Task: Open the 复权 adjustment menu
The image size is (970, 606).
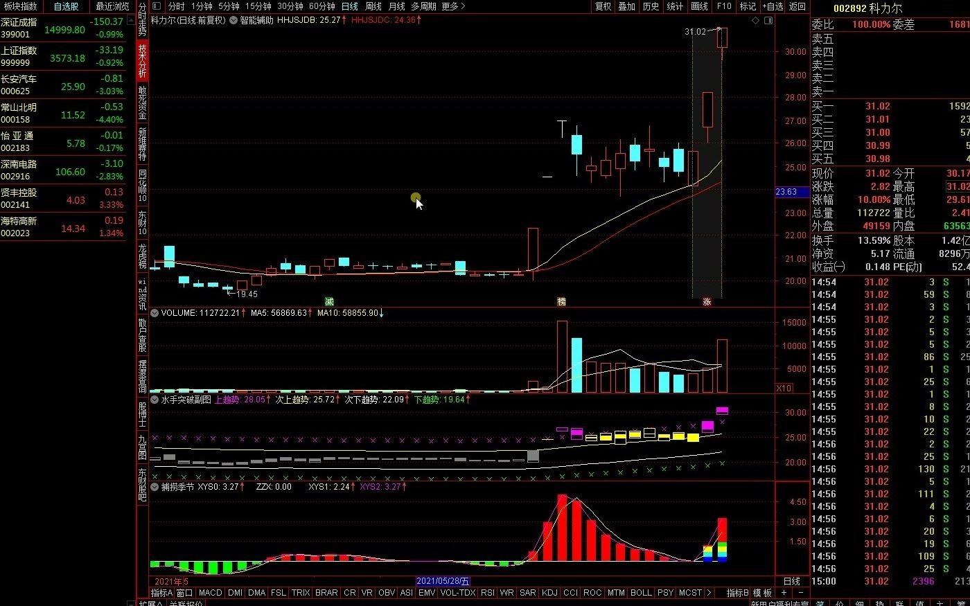Action: click(603, 6)
